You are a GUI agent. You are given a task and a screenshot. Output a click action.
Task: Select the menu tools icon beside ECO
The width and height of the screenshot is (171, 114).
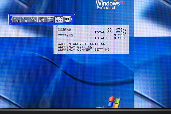(50, 20)
